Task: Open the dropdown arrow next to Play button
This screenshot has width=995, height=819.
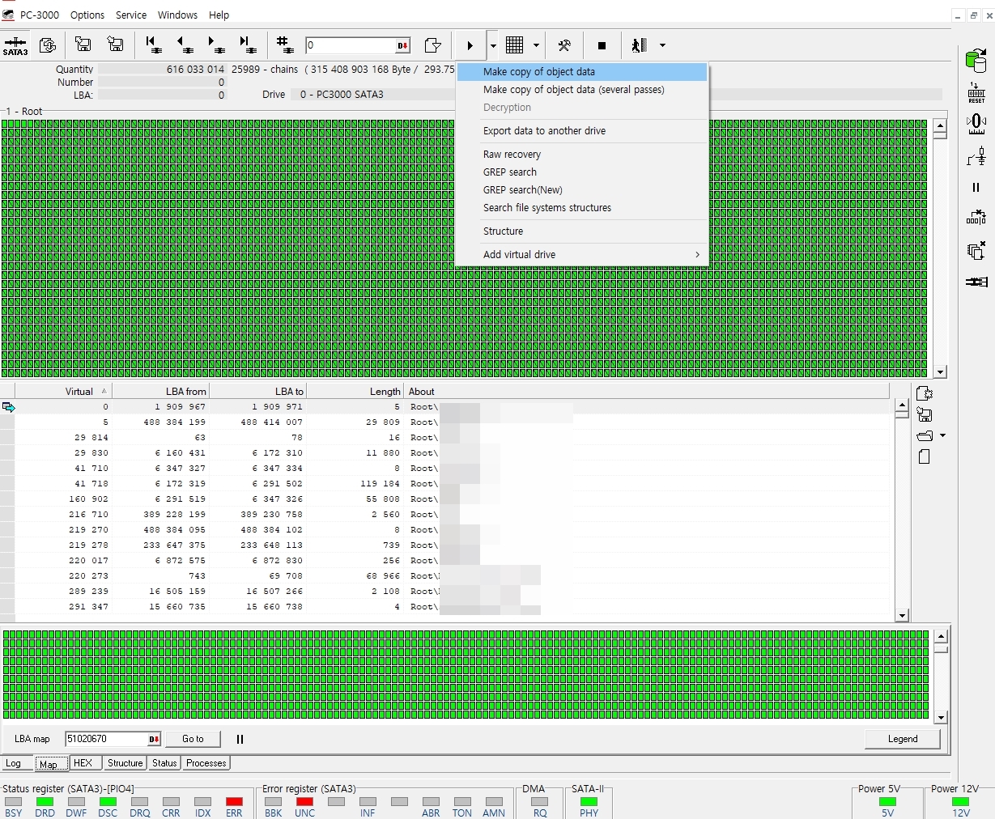Action: click(492, 46)
